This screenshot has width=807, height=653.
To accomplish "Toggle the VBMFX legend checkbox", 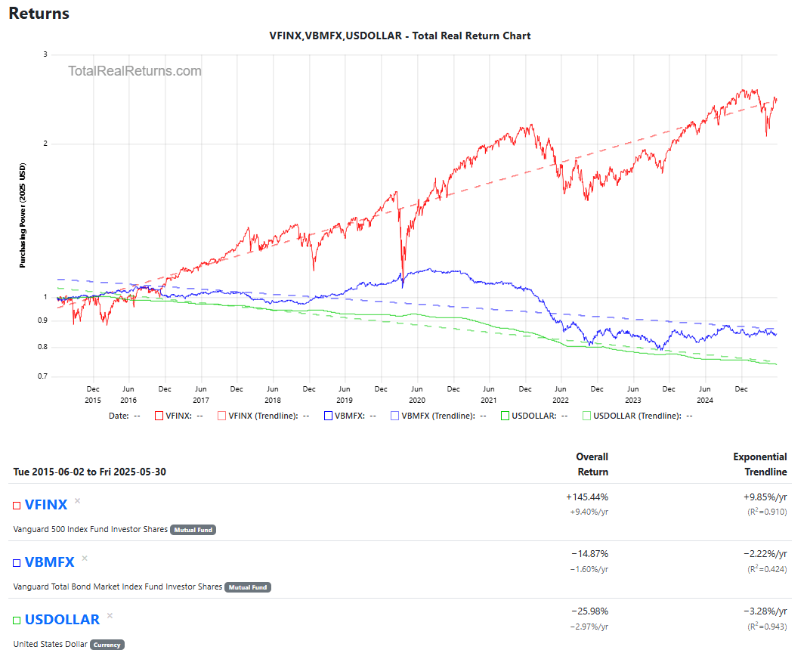I will (328, 416).
